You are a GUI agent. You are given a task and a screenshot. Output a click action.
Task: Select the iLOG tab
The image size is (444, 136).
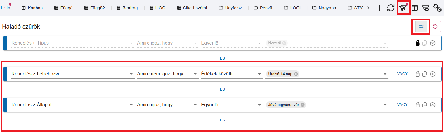tap(157, 8)
